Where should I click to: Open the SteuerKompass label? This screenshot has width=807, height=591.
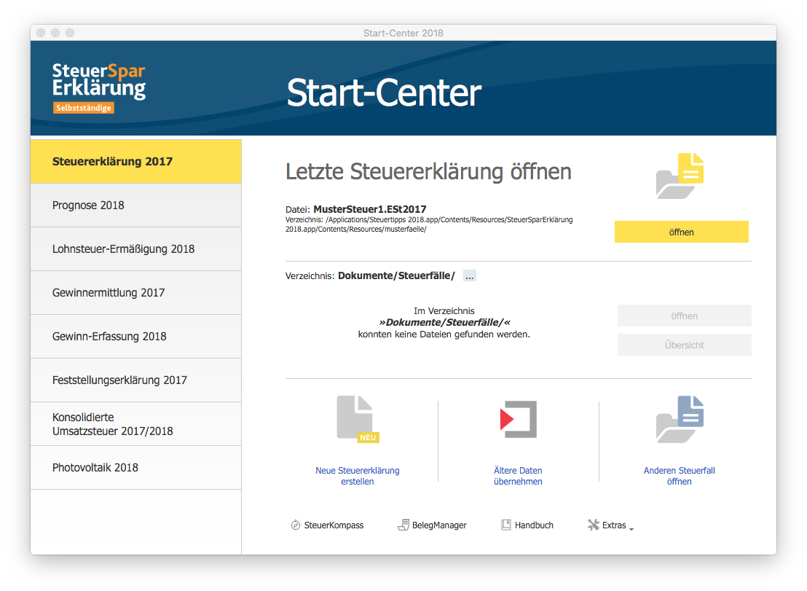pyautogui.click(x=334, y=525)
